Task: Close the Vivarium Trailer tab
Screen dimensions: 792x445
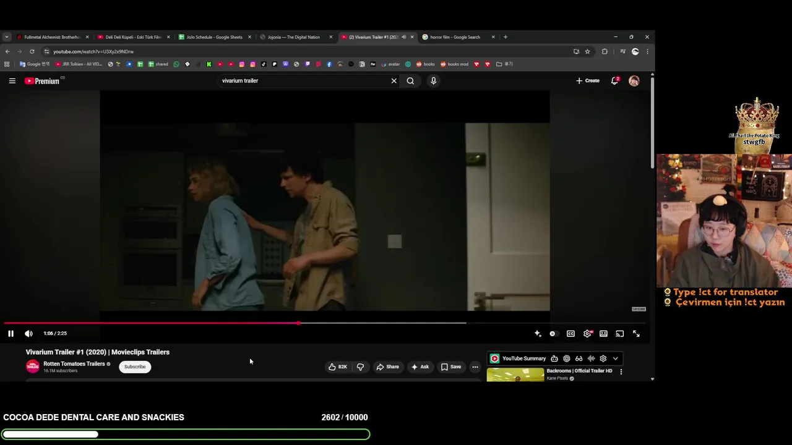Action: pyautogui.click(x=412, y=37)
